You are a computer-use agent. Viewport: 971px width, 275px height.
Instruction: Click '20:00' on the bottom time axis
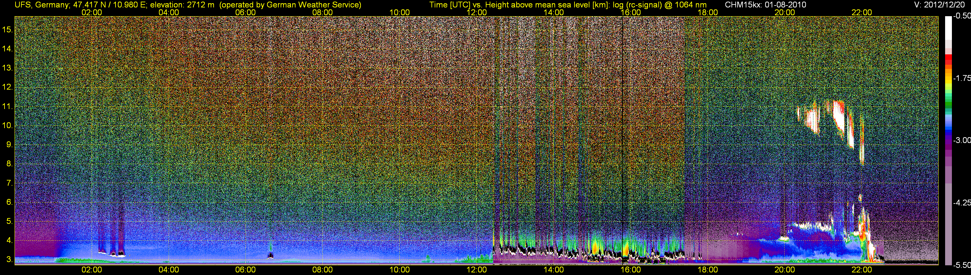click(x=785, y=270)
